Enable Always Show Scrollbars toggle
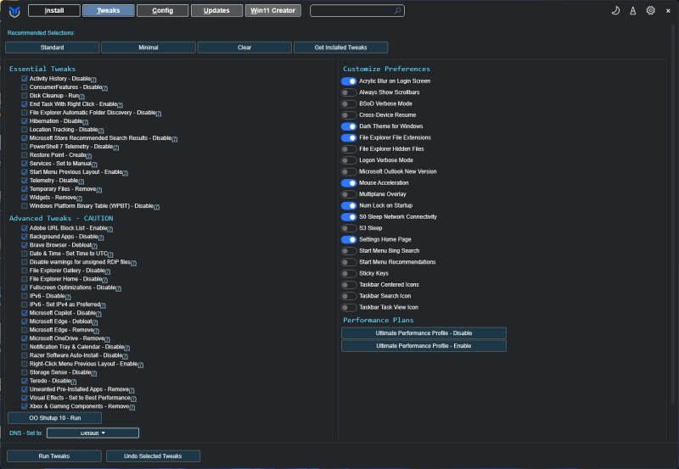Image resolution: width=679 pixels, height=469 pixels. [349, 92]
